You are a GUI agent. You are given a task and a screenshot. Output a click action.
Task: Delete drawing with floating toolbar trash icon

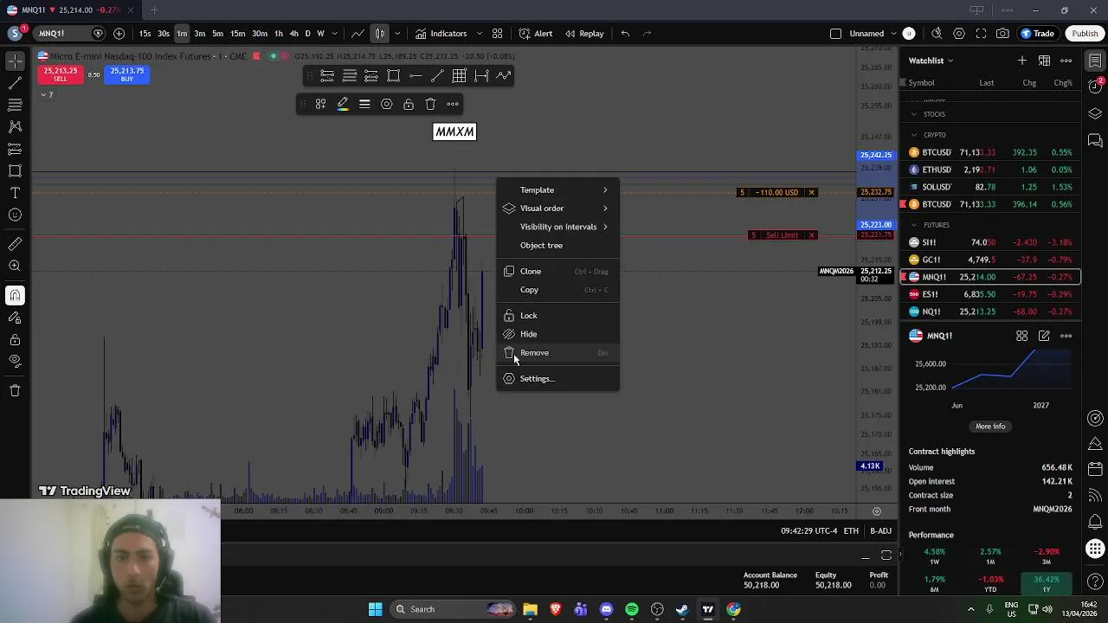(x=430, y=105)
